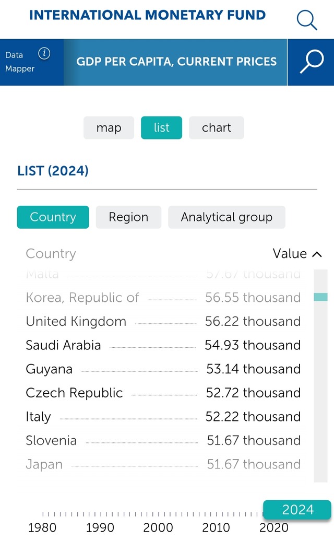Select the Region grouping tab
Screen dimensions: 334x540
coord(129,217)
